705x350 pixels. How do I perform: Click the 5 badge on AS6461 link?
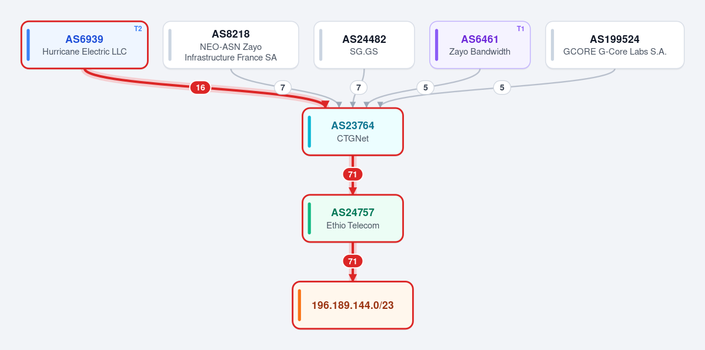pos(425,87)
